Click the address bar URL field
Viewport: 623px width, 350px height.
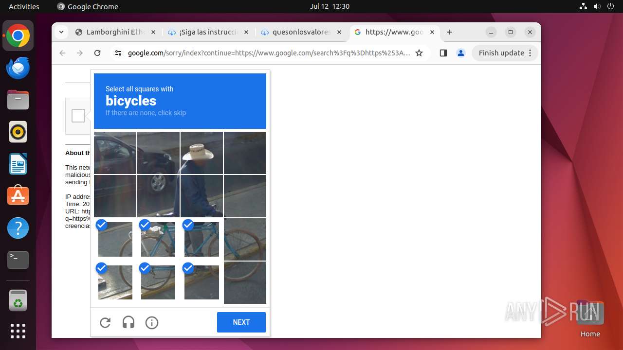coord(269,53)
